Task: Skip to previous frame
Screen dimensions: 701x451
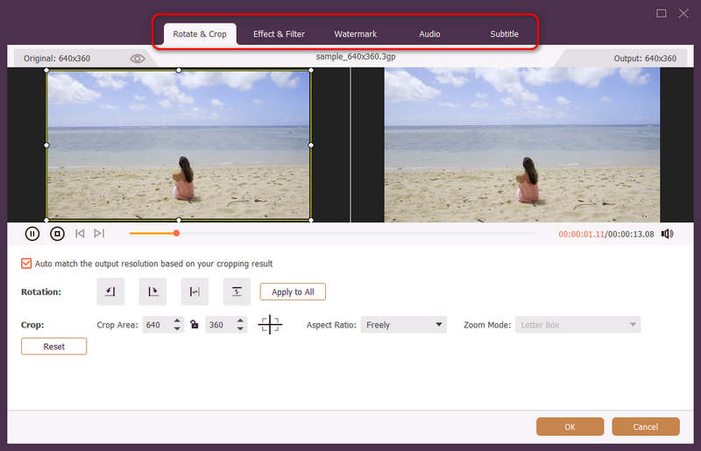Action: coord(80,234)
